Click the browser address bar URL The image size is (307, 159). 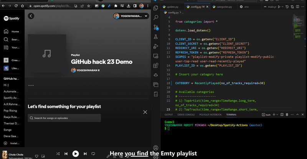(x=52, y=6)
